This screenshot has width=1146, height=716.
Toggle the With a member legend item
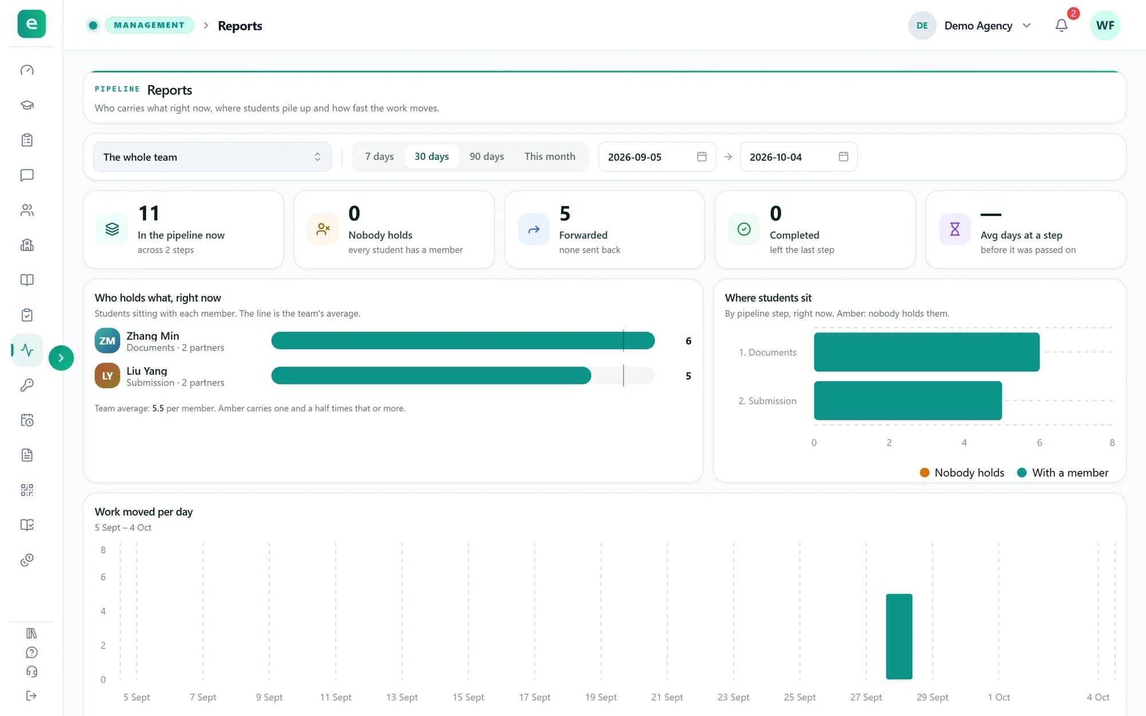1062,473
